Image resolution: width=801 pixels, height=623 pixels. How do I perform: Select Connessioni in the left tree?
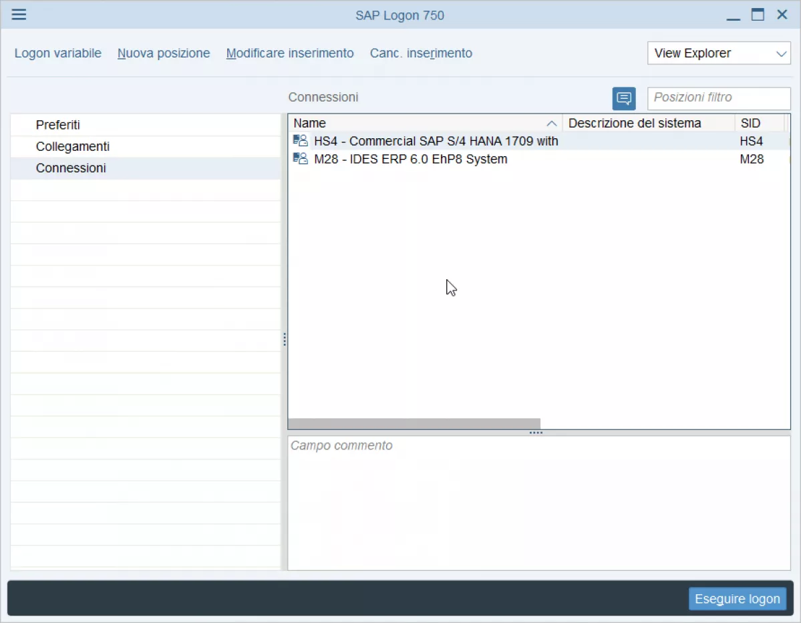click(x=145, y=168)
